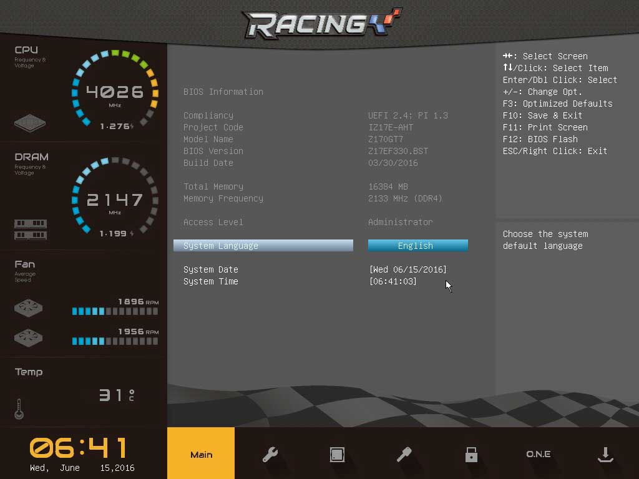Click the F3: Optimized Defaults help line
Screen dimensions: 639x479
click(557, 104)
